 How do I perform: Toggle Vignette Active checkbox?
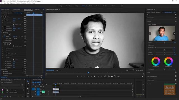click(14, 60)
